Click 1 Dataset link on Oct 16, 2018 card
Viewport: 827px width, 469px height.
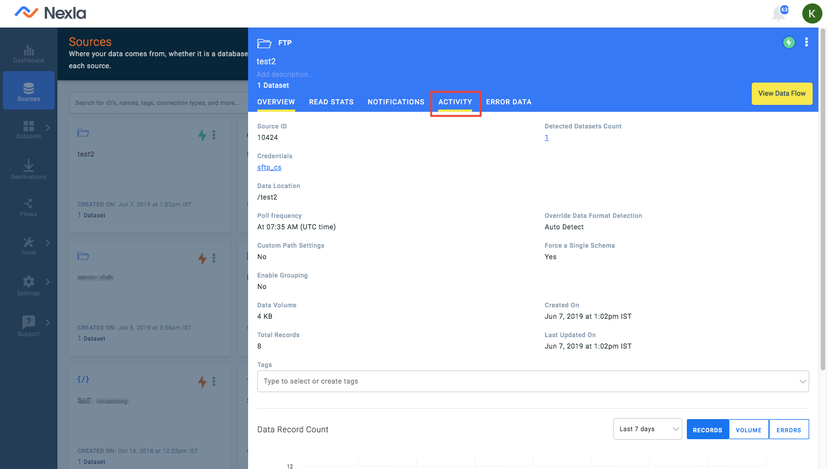pyautogui.click(x=91, y=462)
